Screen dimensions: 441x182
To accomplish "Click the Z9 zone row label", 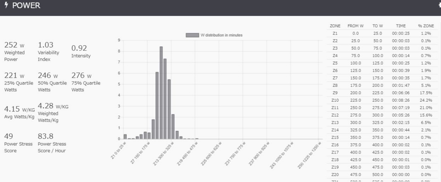I will 335,93.
